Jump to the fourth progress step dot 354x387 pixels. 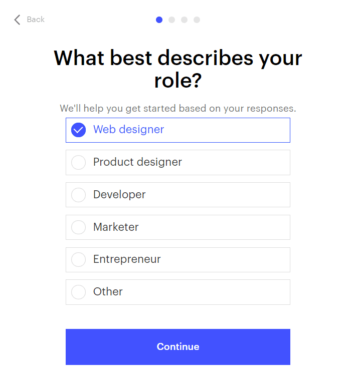pos(197,20)
